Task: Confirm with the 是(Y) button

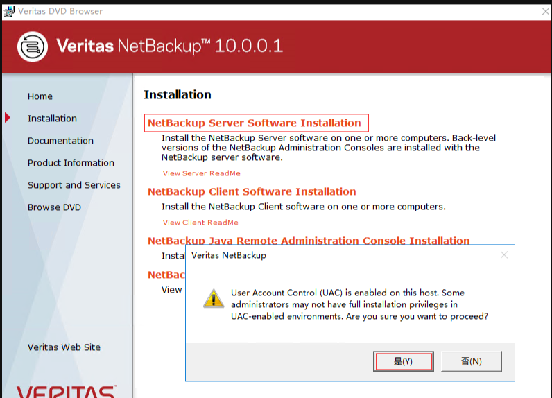Action: [404, 361]
